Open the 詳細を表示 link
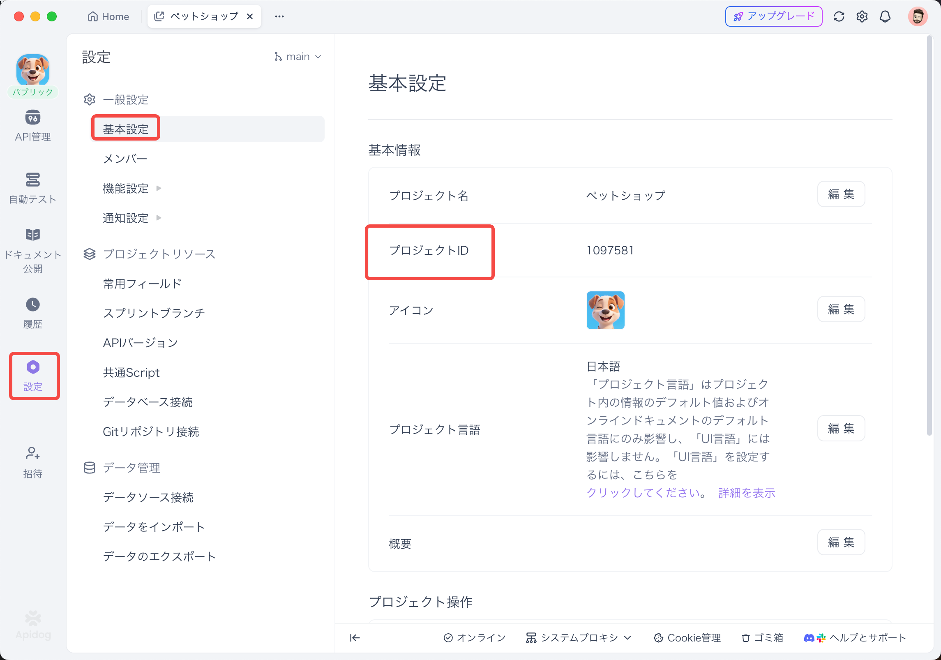The image size is (941, 660). coord(746,493)
